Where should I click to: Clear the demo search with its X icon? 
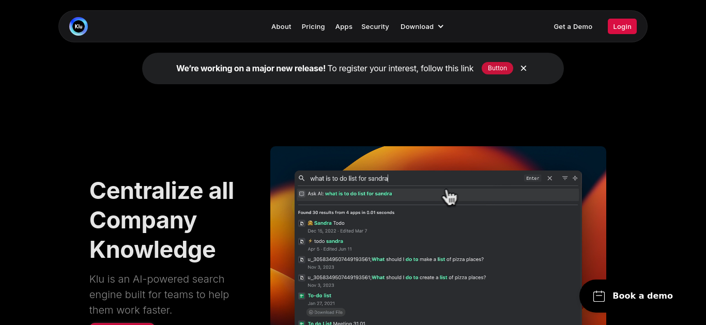(x=550, y=178)
